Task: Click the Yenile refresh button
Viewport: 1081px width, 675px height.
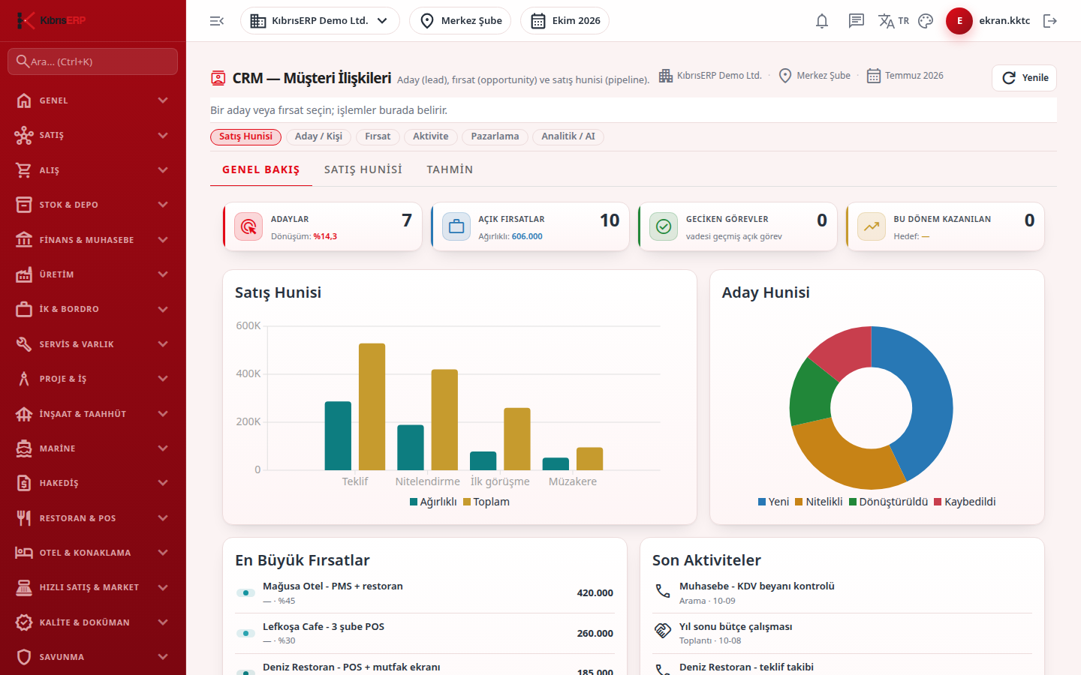Action: 1024,78
